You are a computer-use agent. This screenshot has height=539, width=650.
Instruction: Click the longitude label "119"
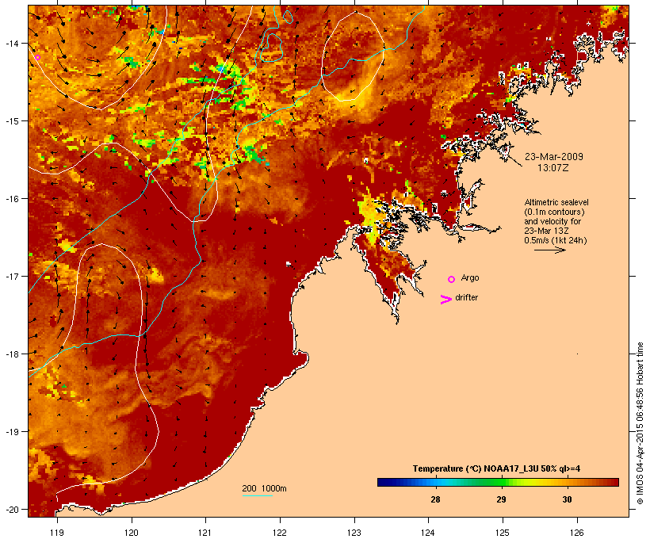coord(57,533)
